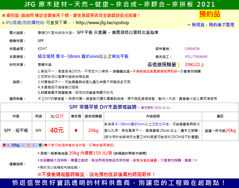Click the 20KG以上 minimum total value

[x=194, y=65]
